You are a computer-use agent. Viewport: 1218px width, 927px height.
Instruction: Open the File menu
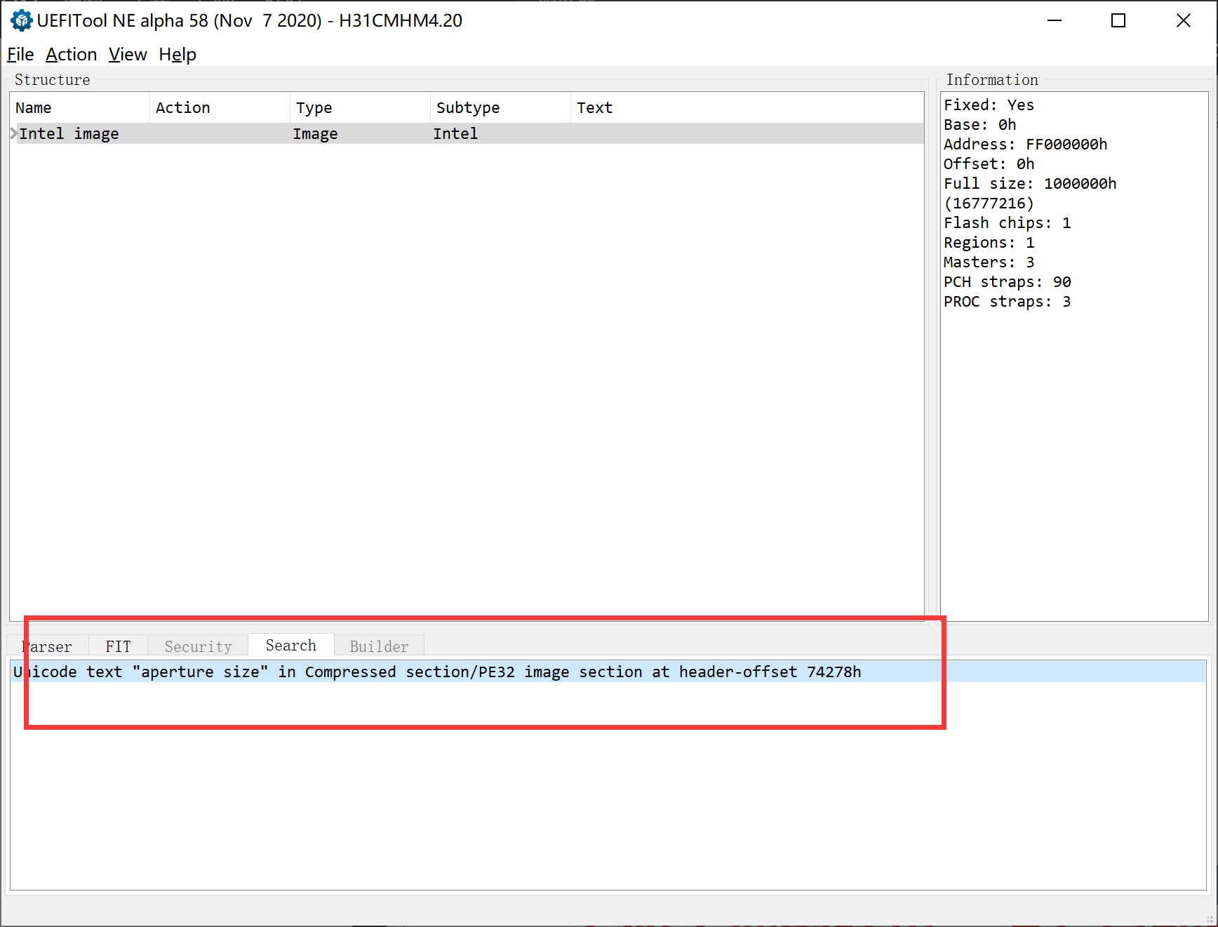click(20, 55)
